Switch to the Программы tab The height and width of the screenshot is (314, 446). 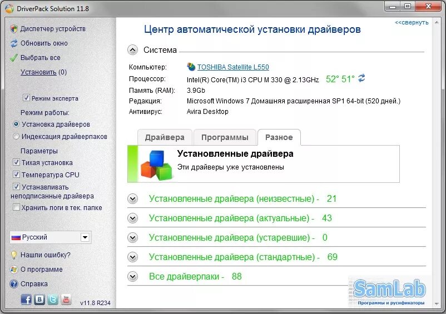225,137
